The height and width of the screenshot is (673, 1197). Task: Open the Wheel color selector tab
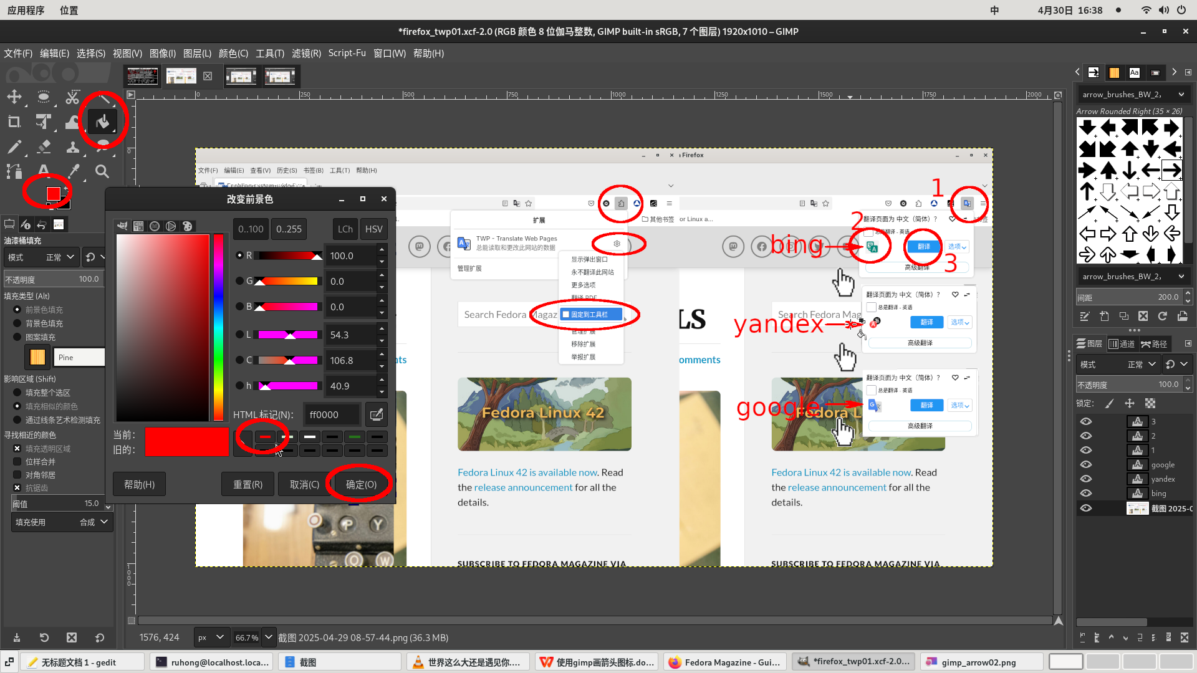tap(171, 226)
